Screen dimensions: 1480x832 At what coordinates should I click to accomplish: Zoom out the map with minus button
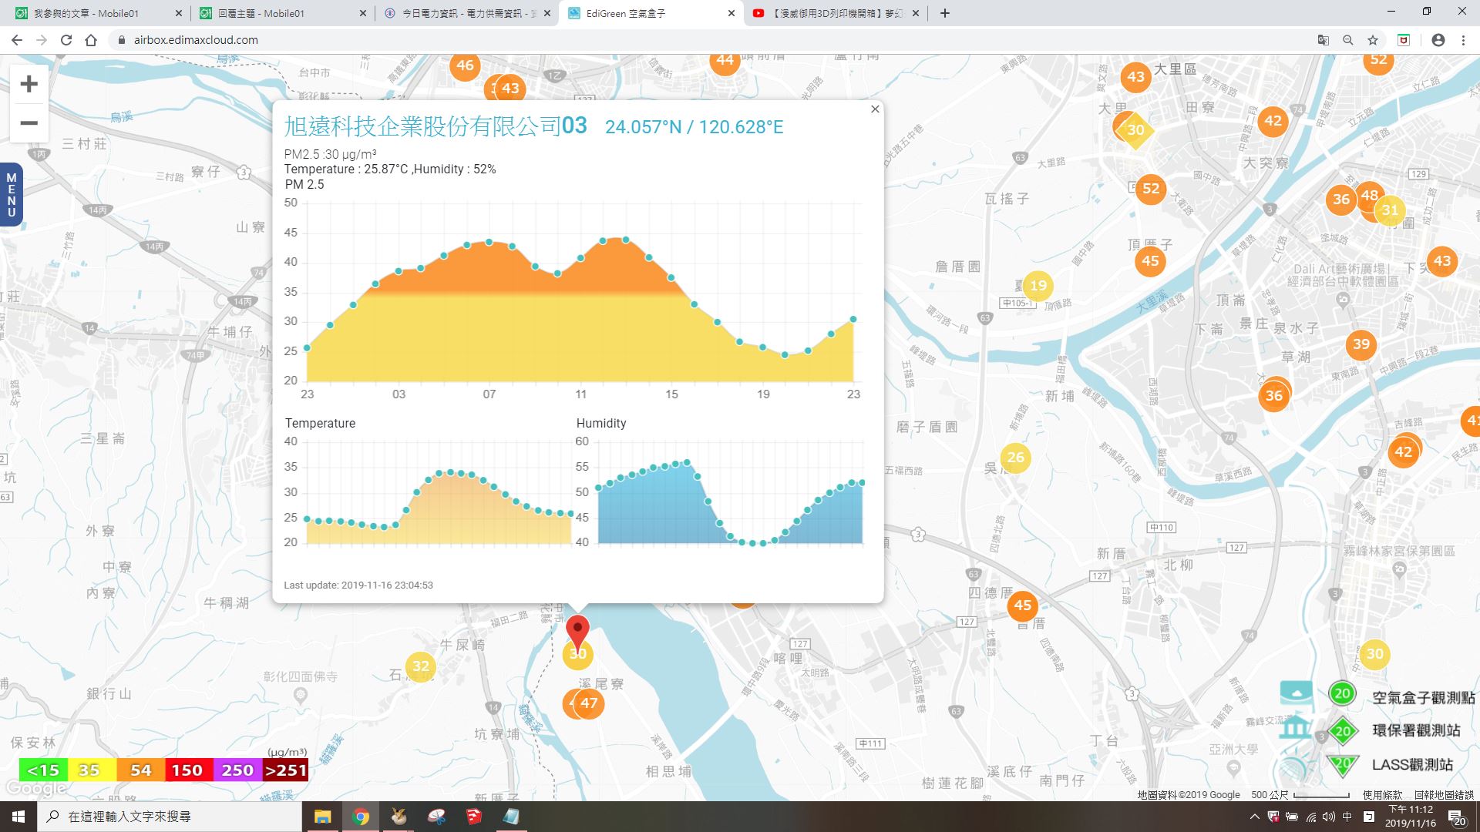(29, 123)
